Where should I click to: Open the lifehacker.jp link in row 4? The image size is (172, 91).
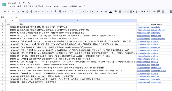coord(156,33)
